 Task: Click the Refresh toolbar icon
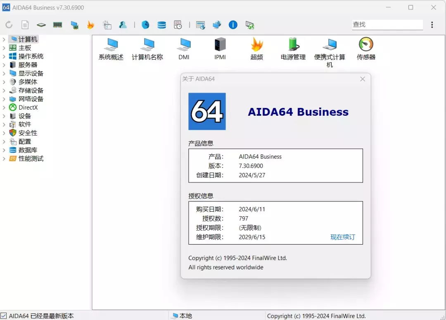9,25
